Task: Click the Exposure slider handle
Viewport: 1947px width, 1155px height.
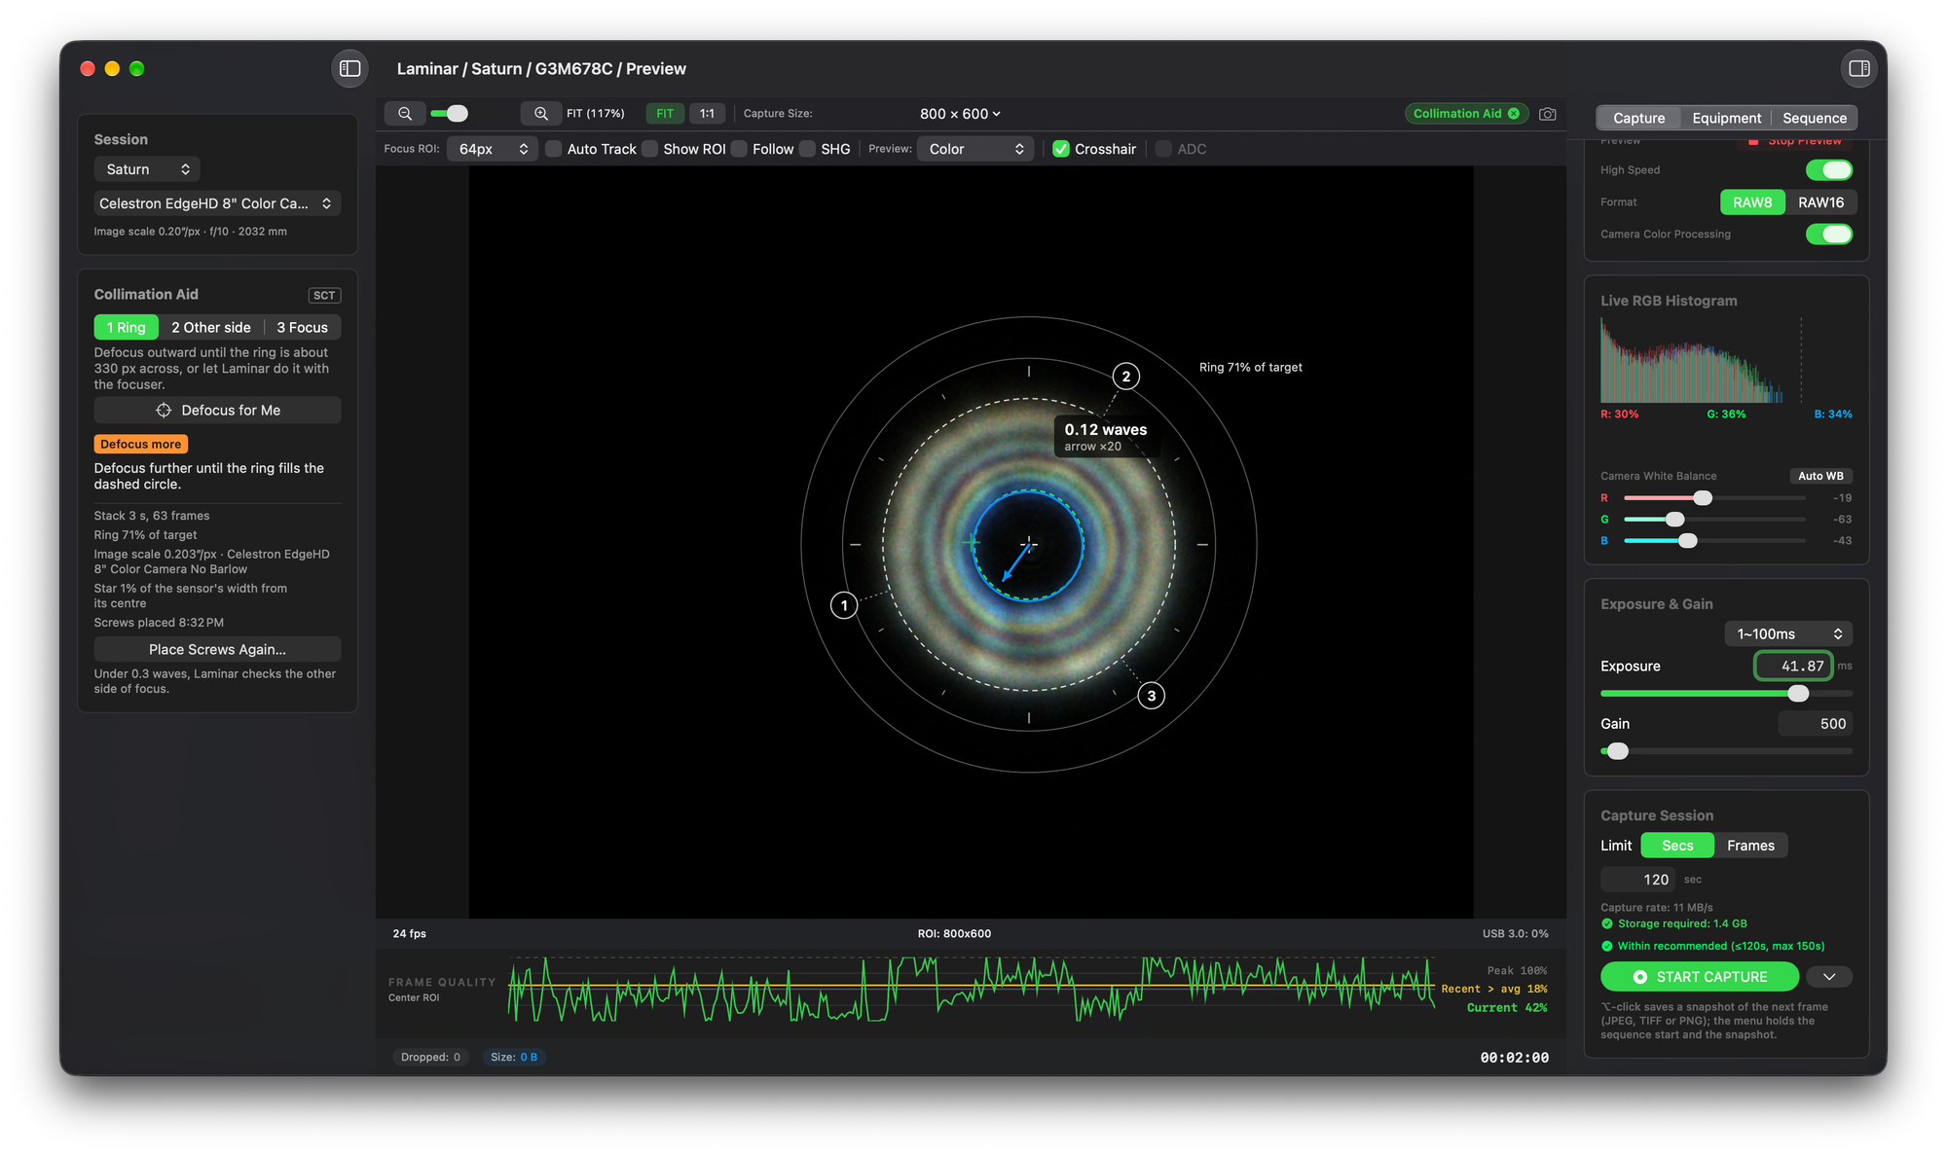Action: (x=1798, y=694)
